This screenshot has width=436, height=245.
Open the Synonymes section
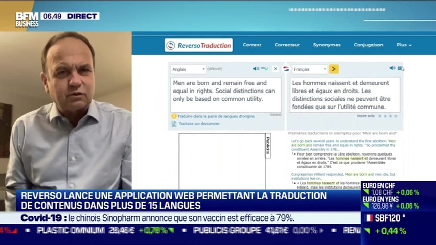click(x=327, y=45)
